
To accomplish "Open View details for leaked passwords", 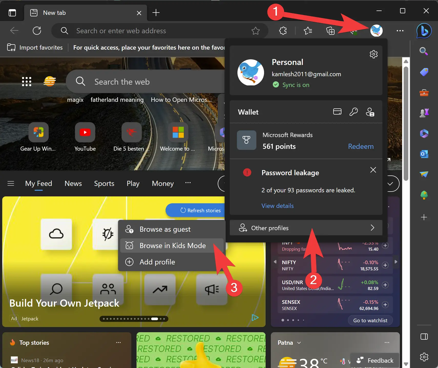I will coord(277,206).
